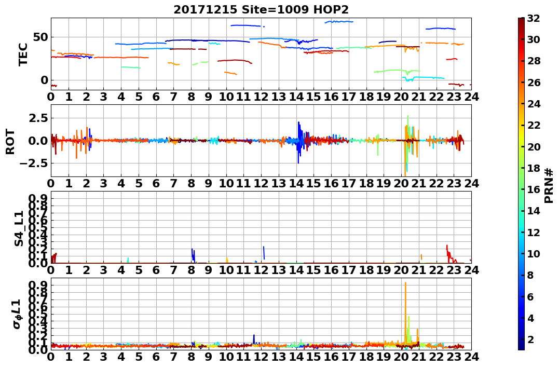Image resolution: width=559 pixels, height=368 pixels.
Task: Select colorbar tick label 32
Action: (x=534, y=18)
